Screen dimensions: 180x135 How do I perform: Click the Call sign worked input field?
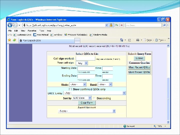coord(85,58)
